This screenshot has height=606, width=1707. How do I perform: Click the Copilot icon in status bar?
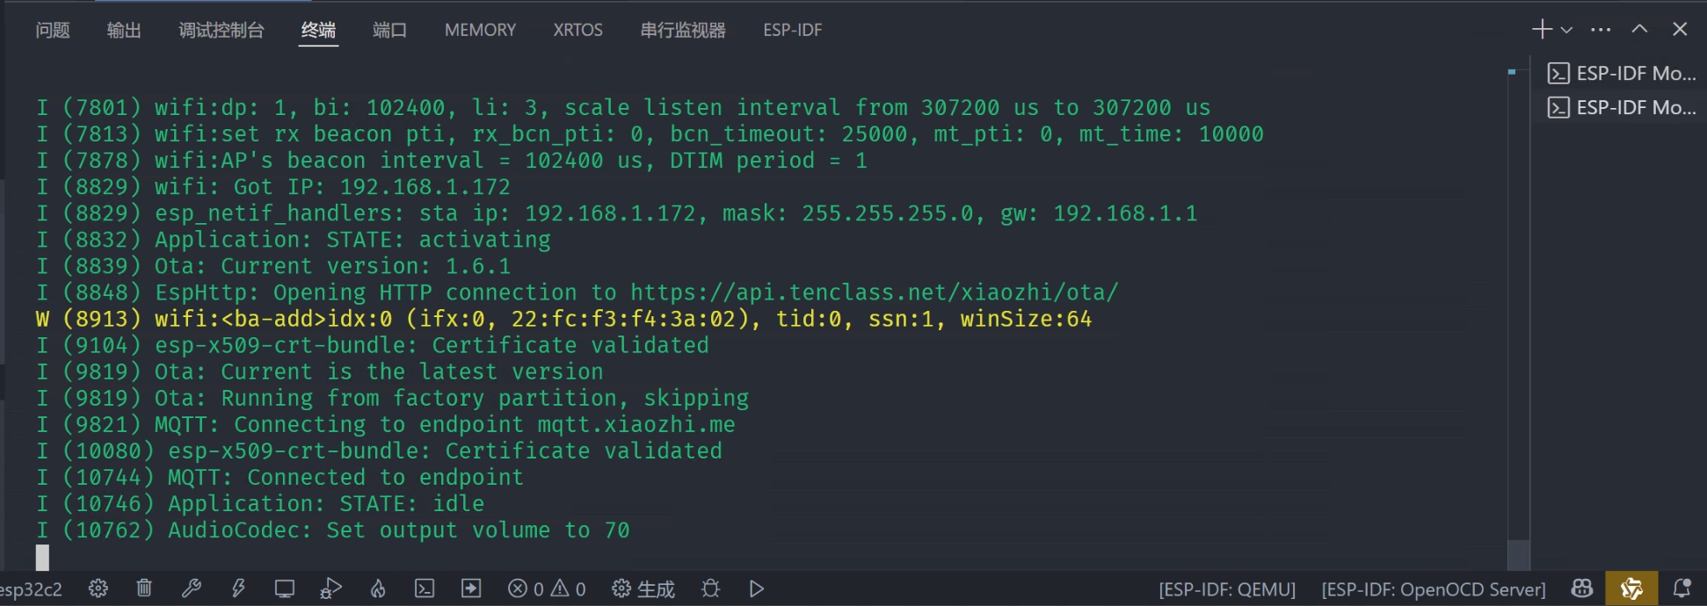[1582, 588]
